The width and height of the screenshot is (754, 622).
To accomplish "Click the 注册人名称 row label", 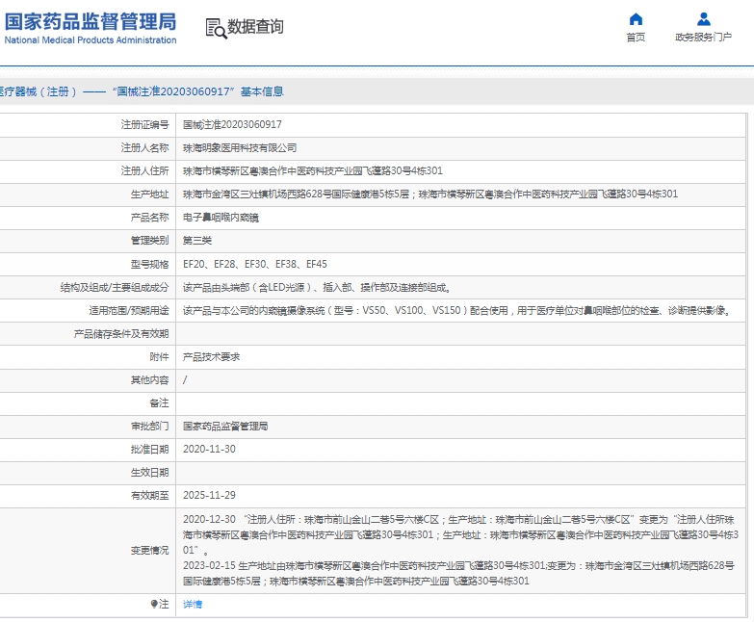I will [x=144, y=148].
